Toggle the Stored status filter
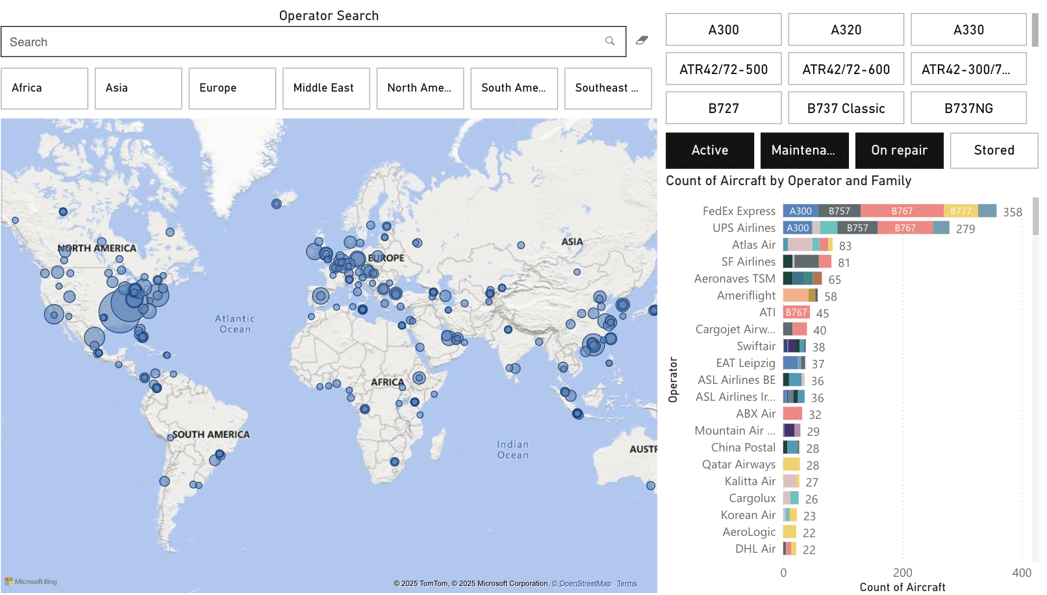Viewport: 1047px width, 595px height. click(x=994, y=150)
